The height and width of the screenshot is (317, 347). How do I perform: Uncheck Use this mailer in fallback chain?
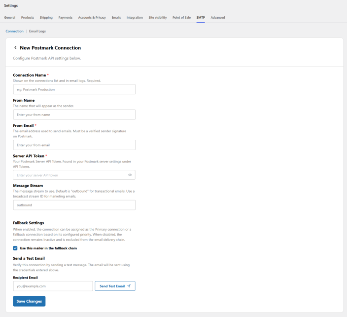point(15,248)
